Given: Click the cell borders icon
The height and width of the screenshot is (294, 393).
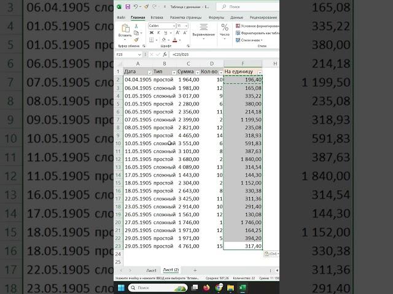Looking at the screenshot, I should [152, 40].
